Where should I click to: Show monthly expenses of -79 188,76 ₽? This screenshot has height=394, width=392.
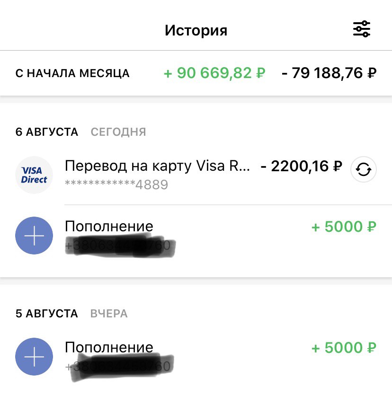(x=329, y=73)
